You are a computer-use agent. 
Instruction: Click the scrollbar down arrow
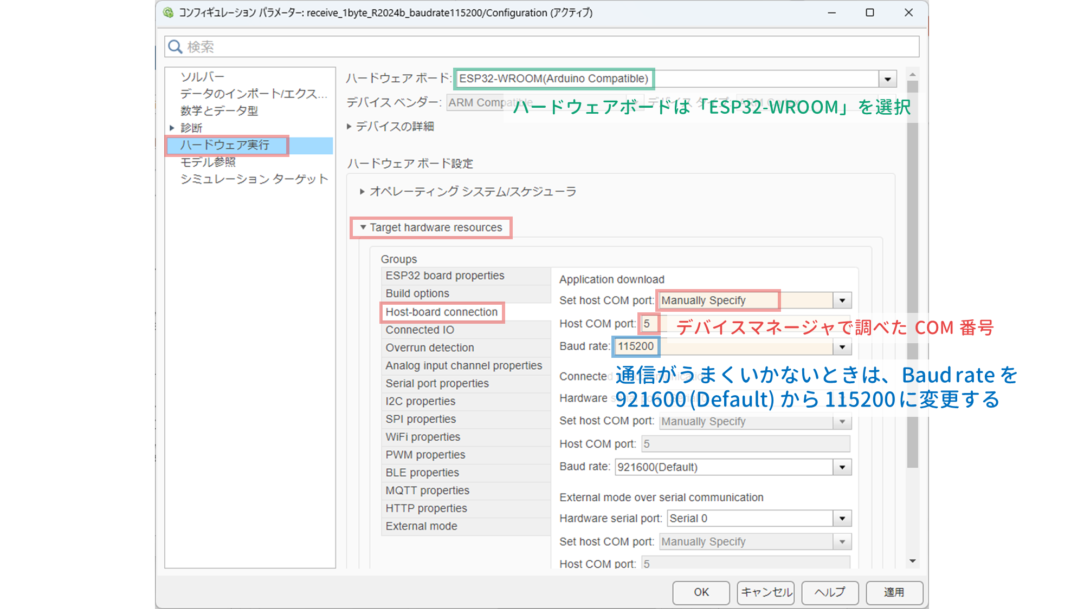click(x=913, y=561)
